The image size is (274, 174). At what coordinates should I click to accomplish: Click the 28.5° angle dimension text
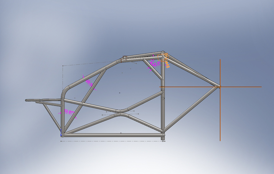click(x=89, y=83)
